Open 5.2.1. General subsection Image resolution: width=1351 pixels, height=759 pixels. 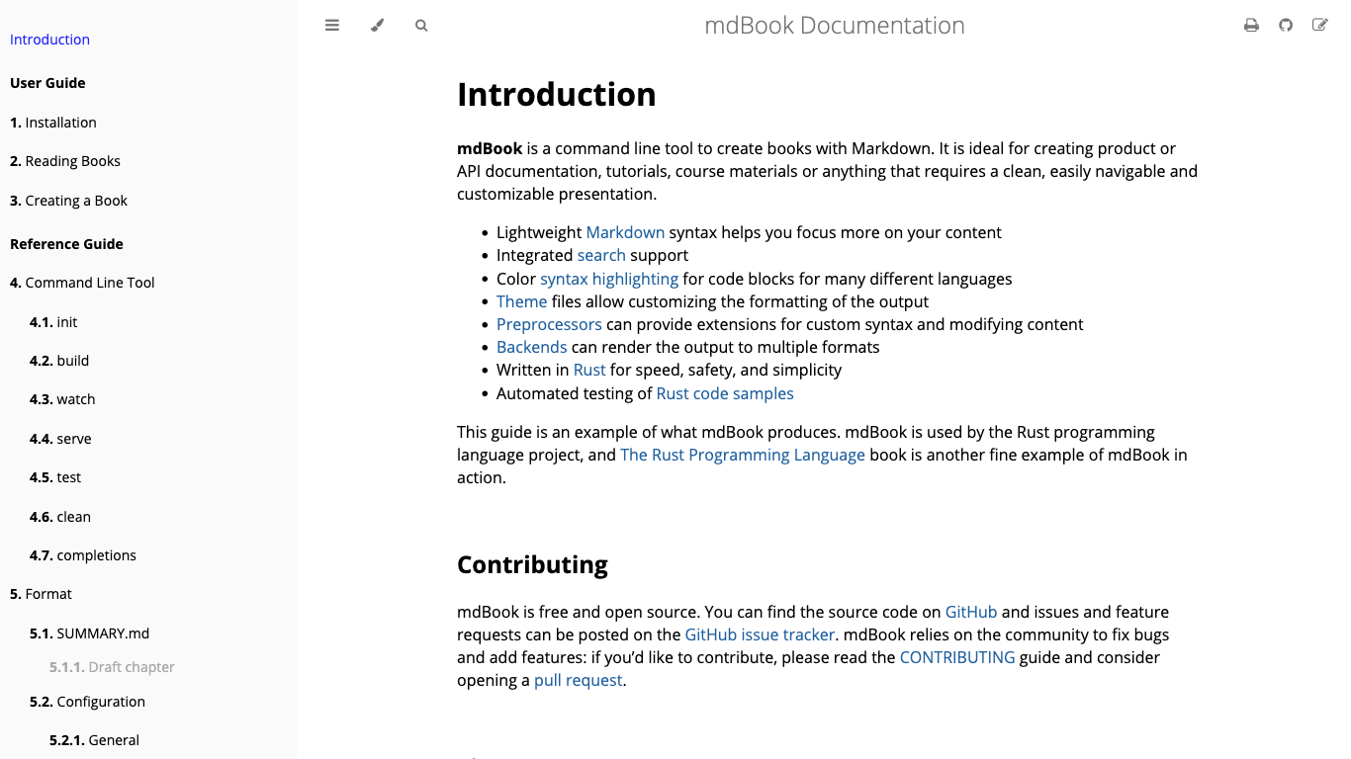94,740
